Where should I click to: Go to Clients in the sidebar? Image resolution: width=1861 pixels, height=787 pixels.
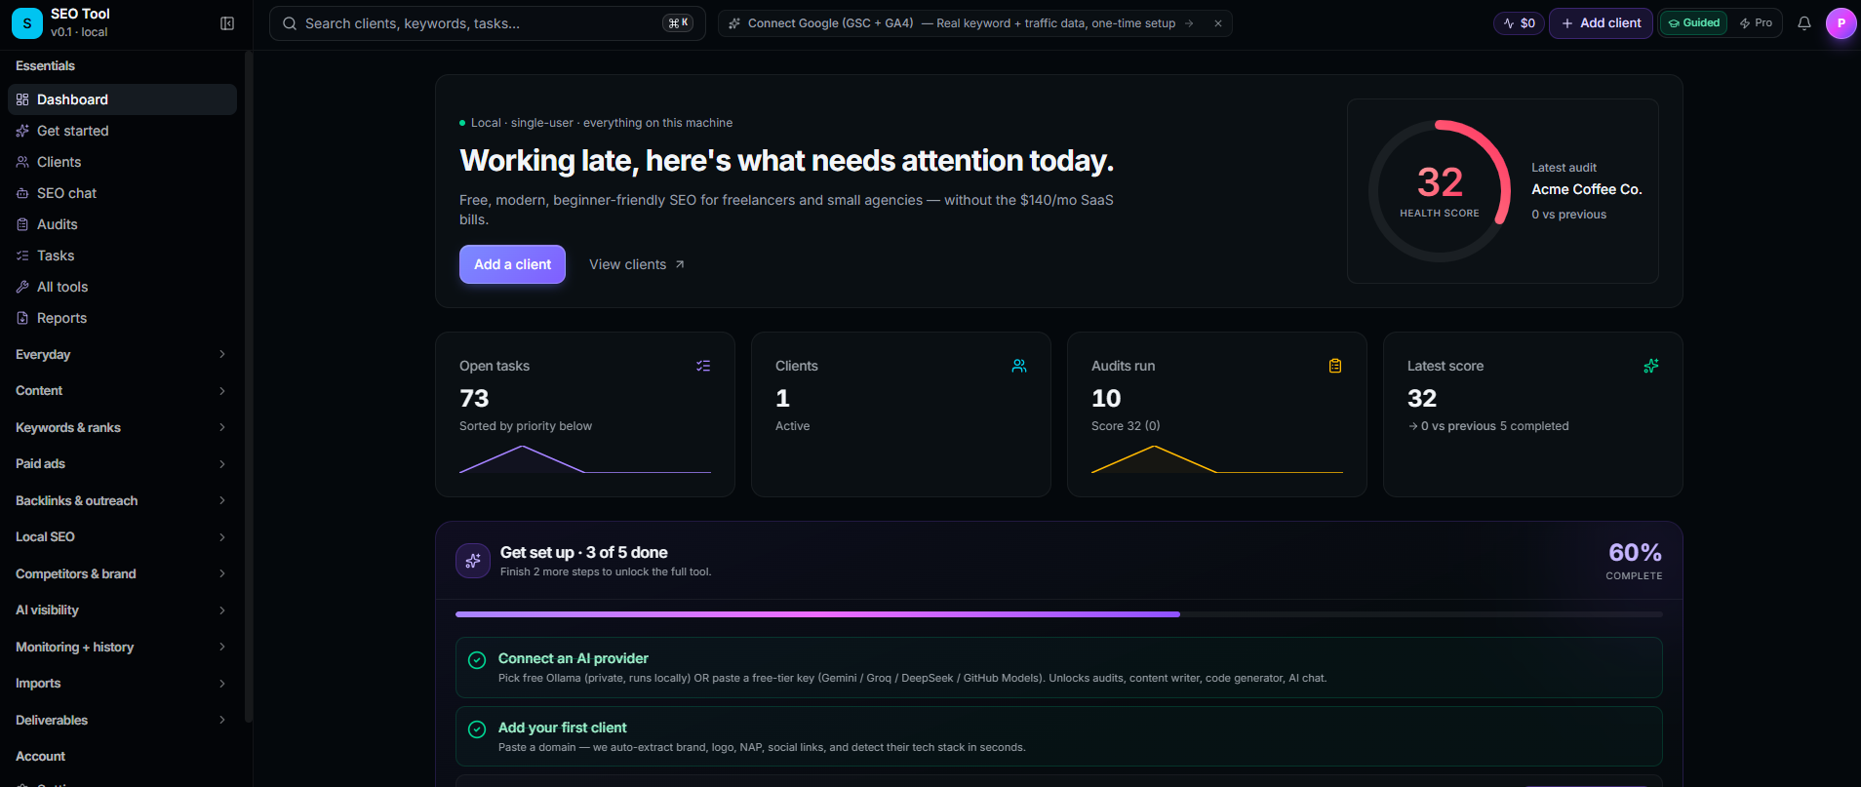point(122,162)
